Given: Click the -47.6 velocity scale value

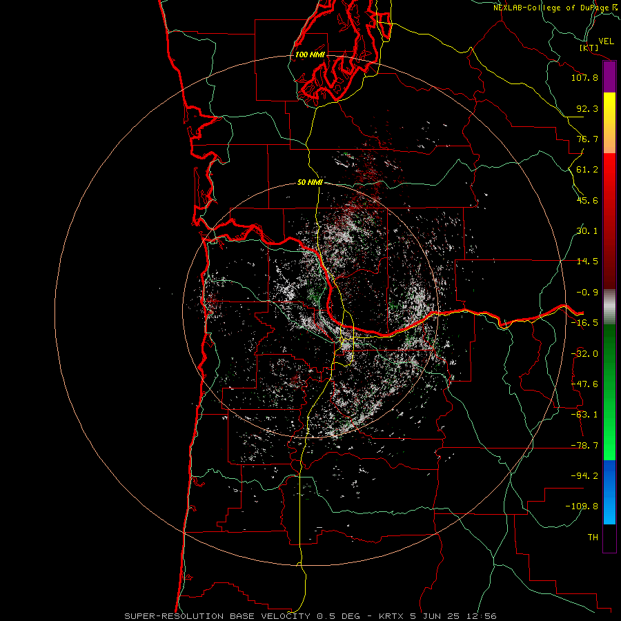Looking at the screenshot, I should [x=584, y=384].
